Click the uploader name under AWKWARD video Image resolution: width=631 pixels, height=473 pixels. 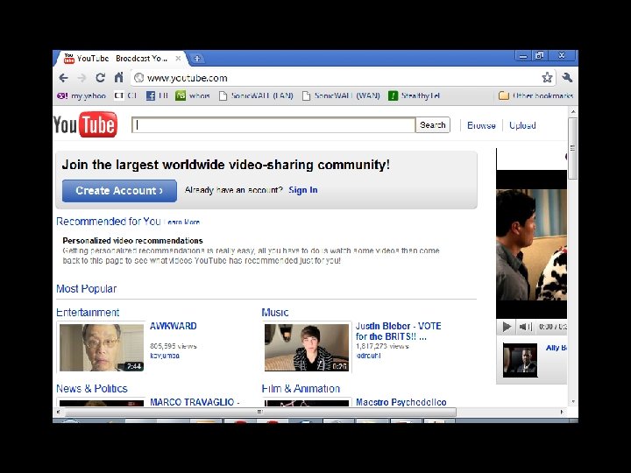point(165,356)
